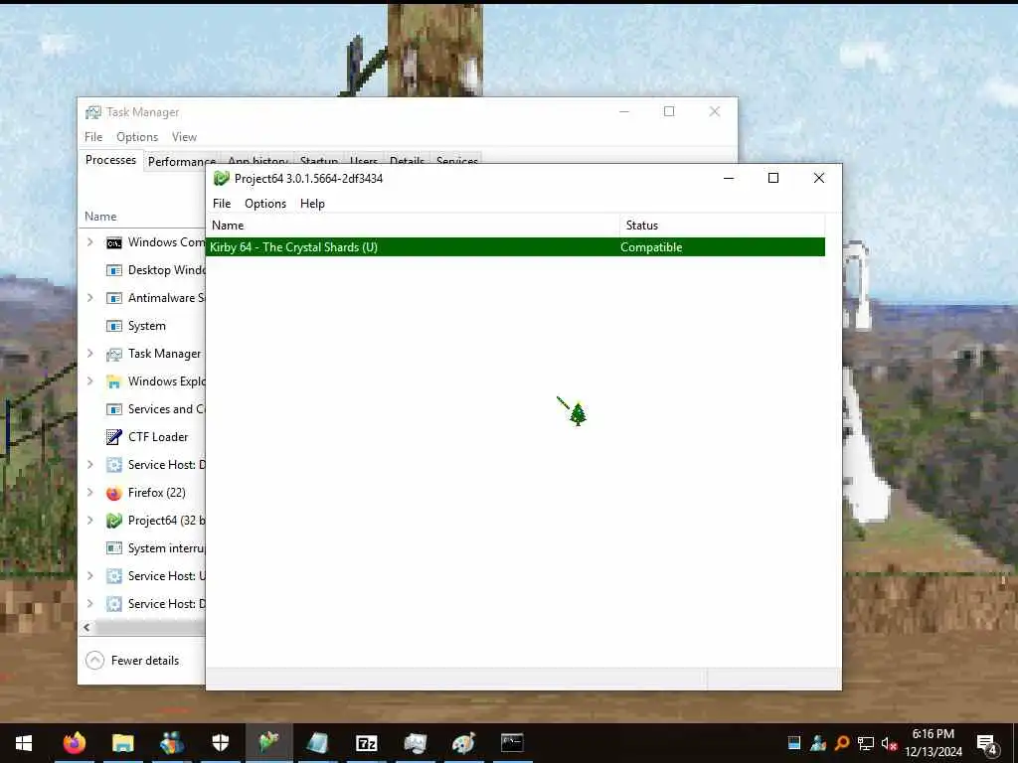The image size is (1018, 763).
Task: Expand the Windows Command Processor row
Action: point(90,242)
